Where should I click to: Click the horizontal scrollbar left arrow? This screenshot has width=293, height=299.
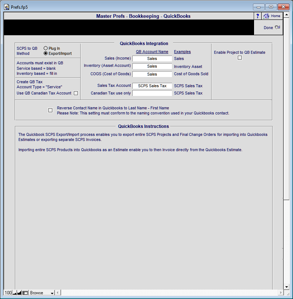pyautogui.click(x=58, y=292)
